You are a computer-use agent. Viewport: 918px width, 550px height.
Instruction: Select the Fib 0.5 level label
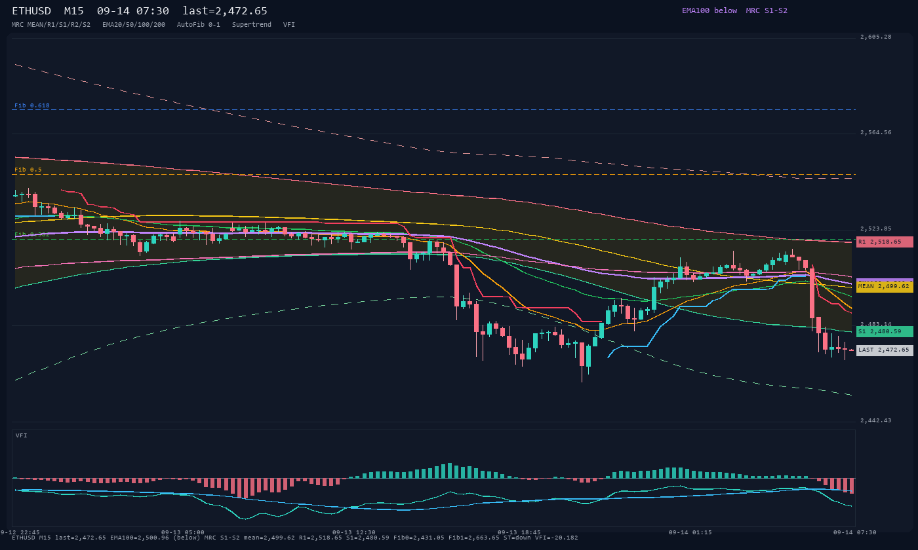click(x=28, y=170)
